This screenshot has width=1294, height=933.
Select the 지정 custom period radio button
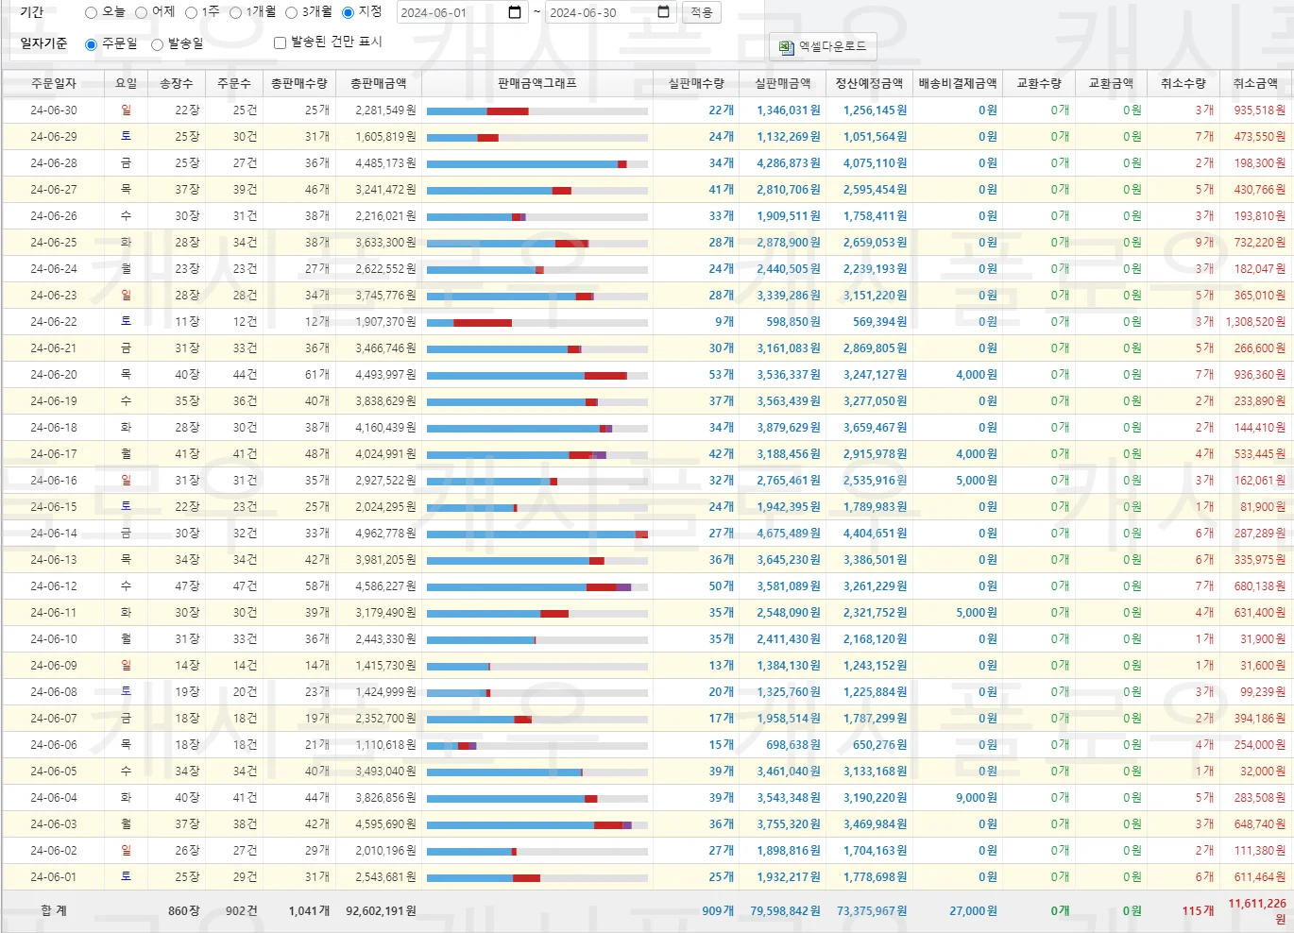pos(348,13)
